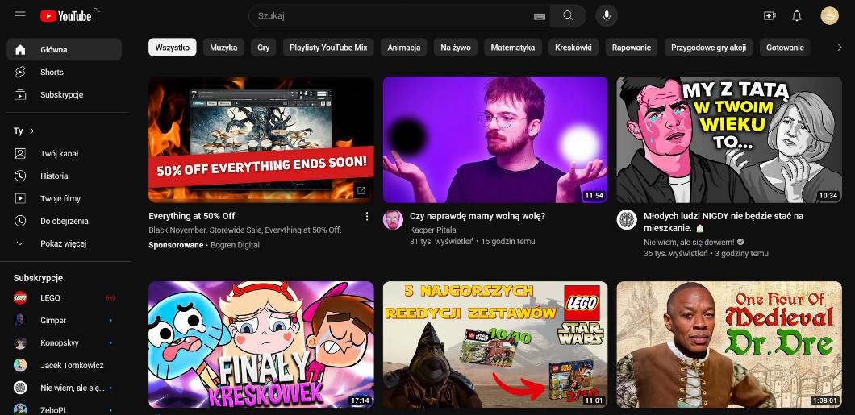Image resolution: width=855 pixels, height=415 pixels.
Task: Open the notifications bell
Action: (797, 15)
